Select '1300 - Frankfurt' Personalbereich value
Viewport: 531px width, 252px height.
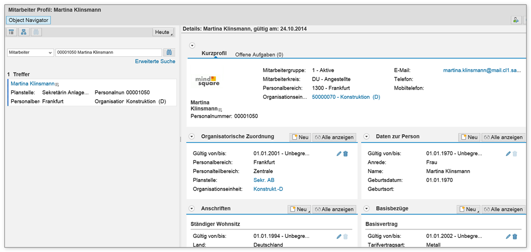coord(331,88)
